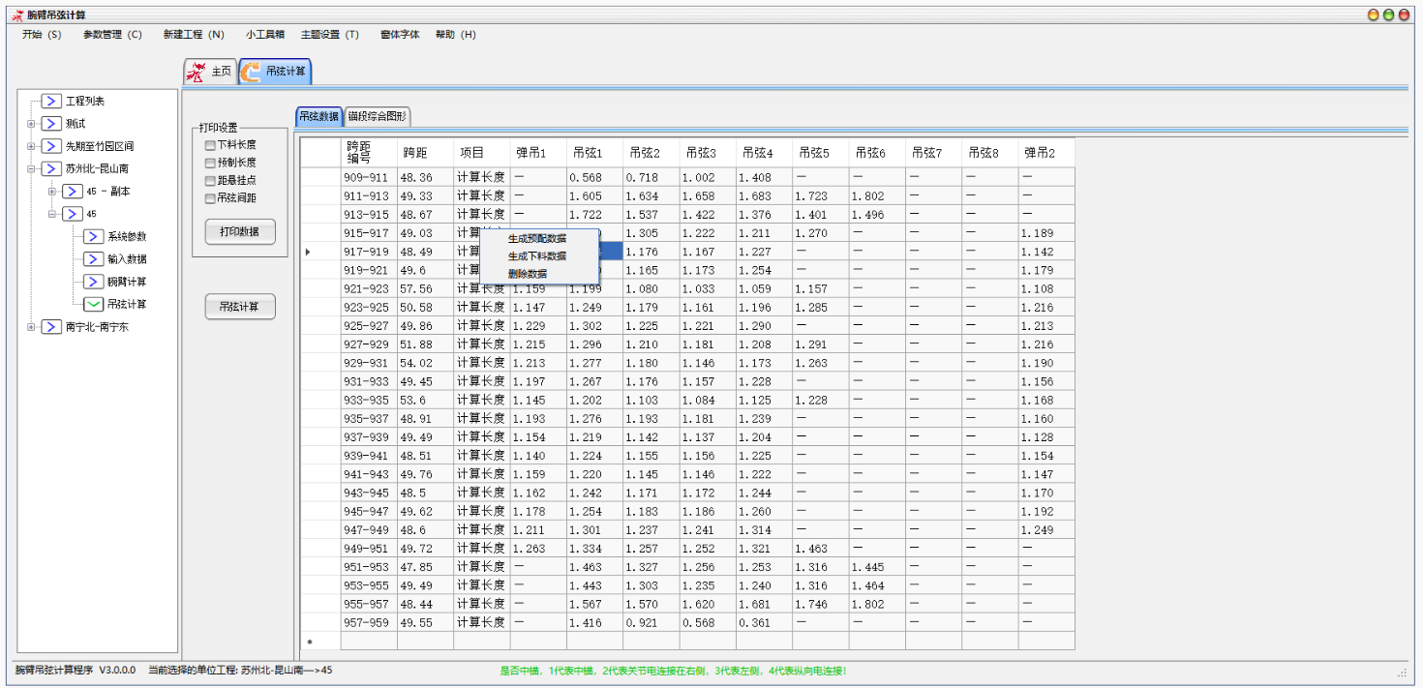1424x688 pixels.
Task: Click the 1.496 value in row 913-915
Action: tap(877, 214)
